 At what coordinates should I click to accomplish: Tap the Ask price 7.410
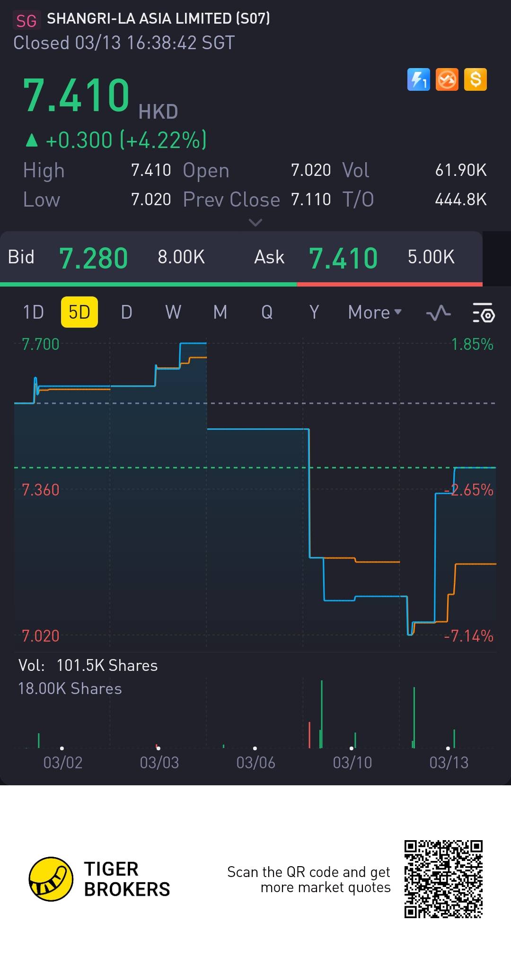tap(343, 258)
